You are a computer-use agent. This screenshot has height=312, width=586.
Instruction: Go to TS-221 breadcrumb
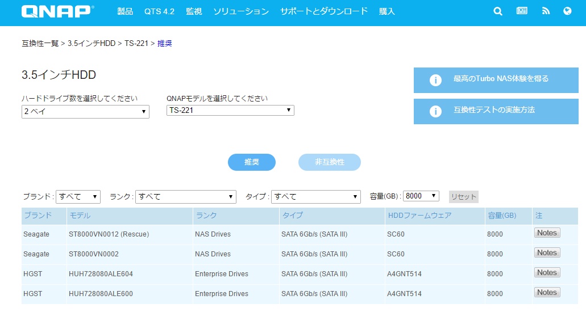tap(136, 43)
